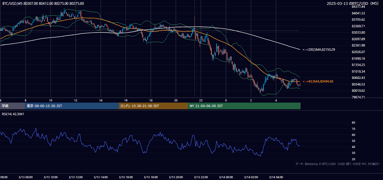Click RSI scale value 50
383x180 pixels.
click(353, 141)
